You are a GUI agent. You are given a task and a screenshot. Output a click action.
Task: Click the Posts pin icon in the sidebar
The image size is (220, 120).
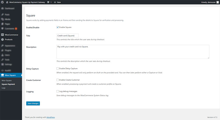pyautogui.click(x=2, y=15)
